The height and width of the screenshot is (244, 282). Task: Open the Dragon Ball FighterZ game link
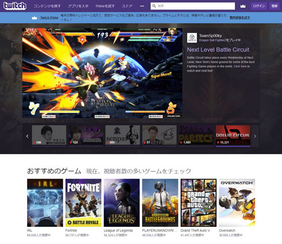pyautogui.click(x=212, y=40)
